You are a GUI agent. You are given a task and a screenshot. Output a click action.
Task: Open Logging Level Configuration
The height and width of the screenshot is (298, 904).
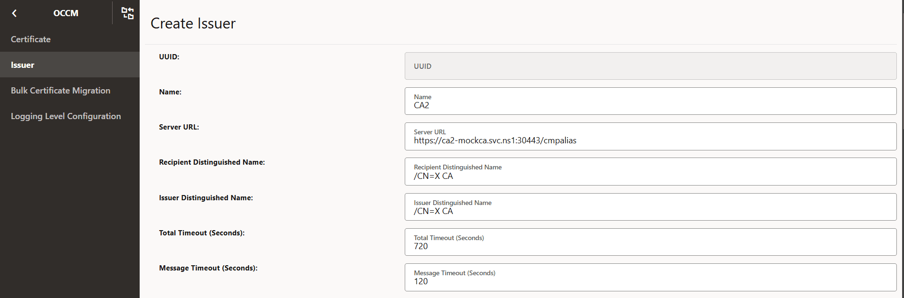(x=66, y=116)
